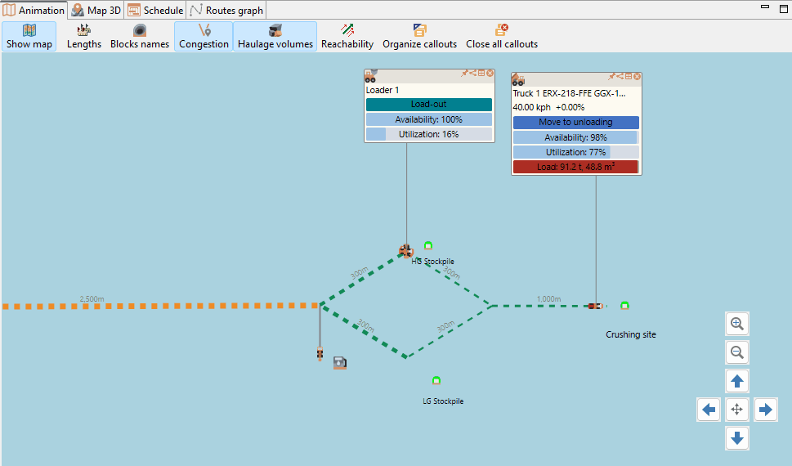
Task: Toggle the Show map button
Action: [x=29, y=37]
